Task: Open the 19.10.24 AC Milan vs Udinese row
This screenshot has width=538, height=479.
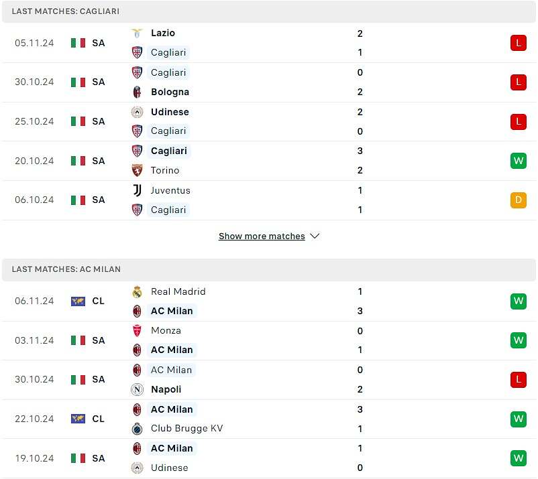Action: 268,458
